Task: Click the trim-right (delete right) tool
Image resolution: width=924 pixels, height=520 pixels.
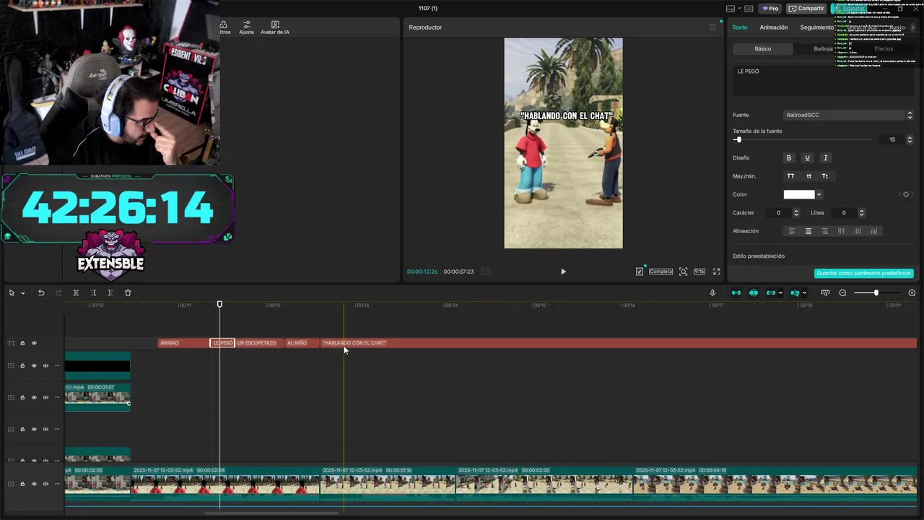Action: [110, 292]
